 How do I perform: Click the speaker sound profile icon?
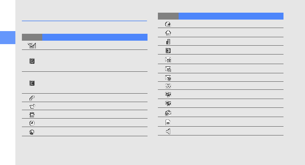[x=168, y=131]
